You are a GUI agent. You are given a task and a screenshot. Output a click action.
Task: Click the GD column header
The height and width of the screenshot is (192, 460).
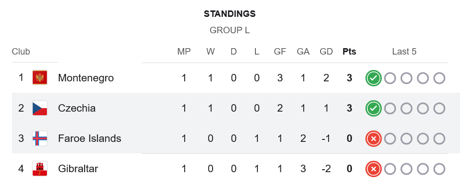point(326,52)
